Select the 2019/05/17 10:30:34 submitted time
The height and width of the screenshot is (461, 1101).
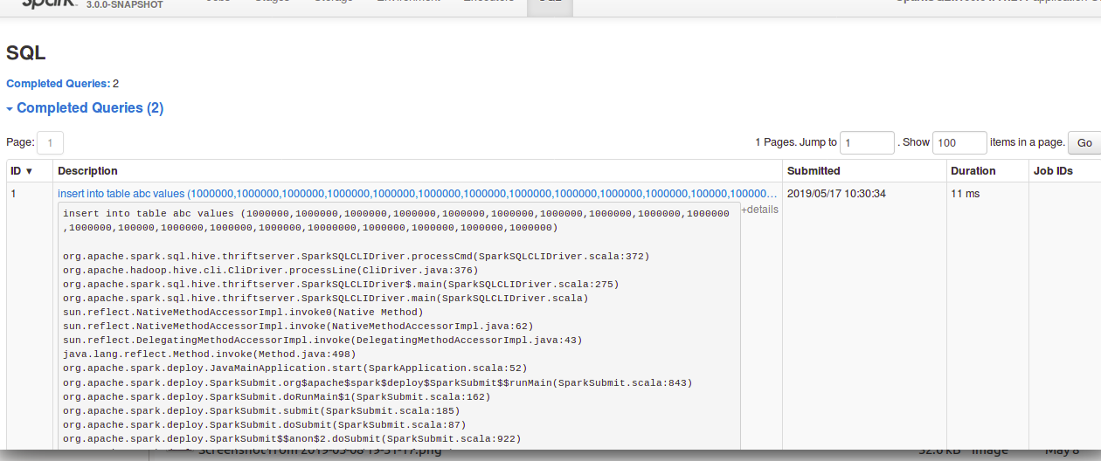click(x=836, y=194)
